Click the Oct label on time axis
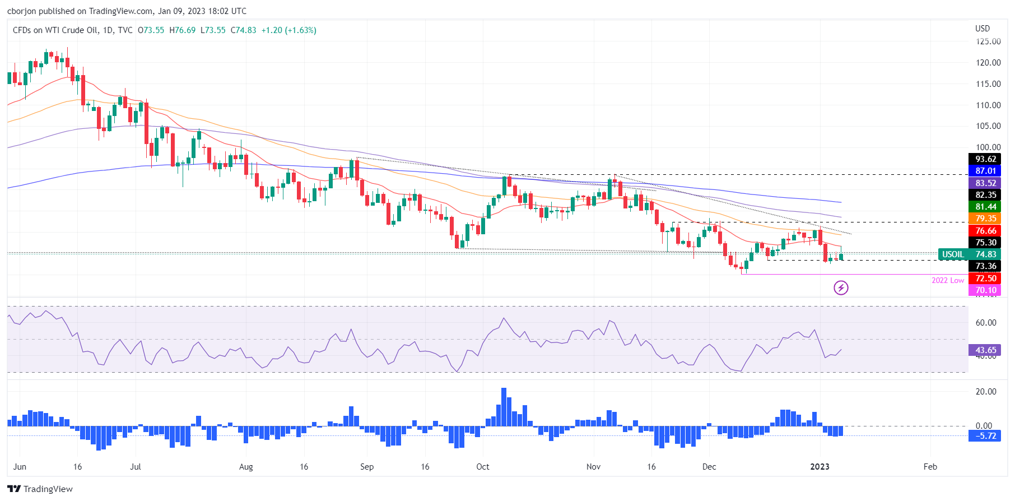1015x501 pixels. click(x=482, y=467)
